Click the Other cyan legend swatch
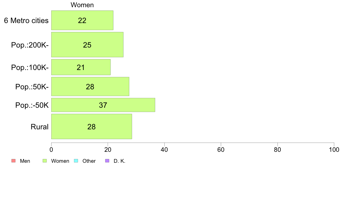 click(x=76, y=161)
